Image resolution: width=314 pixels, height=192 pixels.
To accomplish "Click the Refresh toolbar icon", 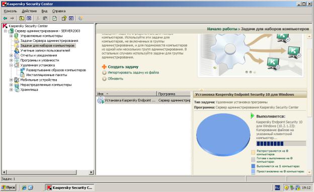I will (x=54, y=18).
